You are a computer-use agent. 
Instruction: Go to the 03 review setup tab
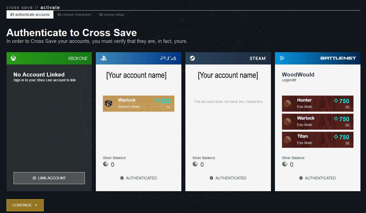pos(111,15)
